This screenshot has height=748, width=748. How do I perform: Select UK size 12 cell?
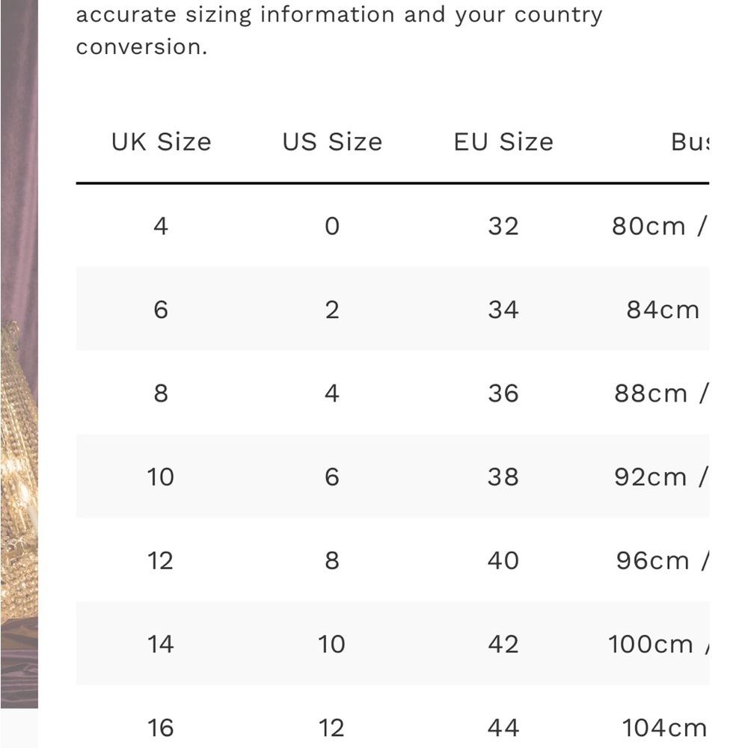[x=161, y=561]
